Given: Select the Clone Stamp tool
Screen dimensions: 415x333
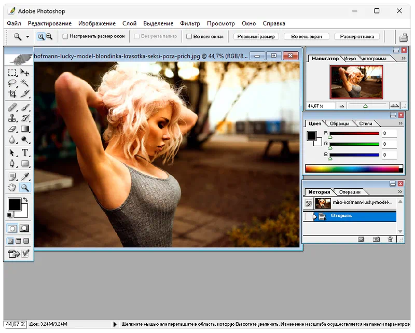Looking at the screenshot, I should pos(12,118).
